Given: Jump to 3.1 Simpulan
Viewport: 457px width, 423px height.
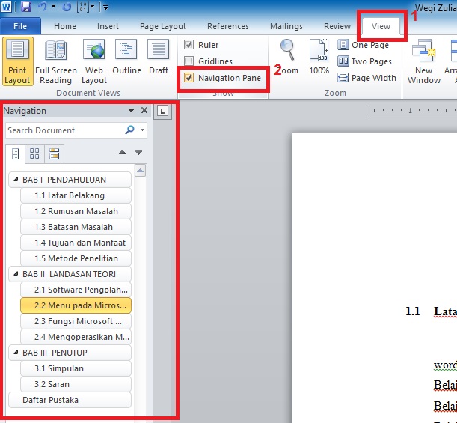Looking at the screenshot, I should 76,368.
